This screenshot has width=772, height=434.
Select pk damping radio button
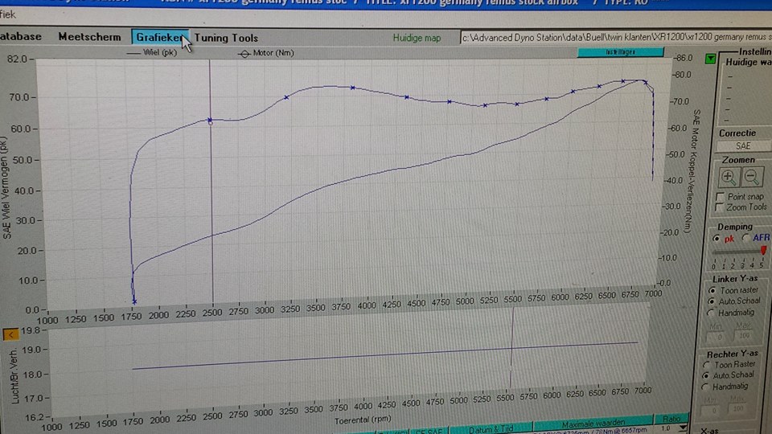click(x=717, y=239)
